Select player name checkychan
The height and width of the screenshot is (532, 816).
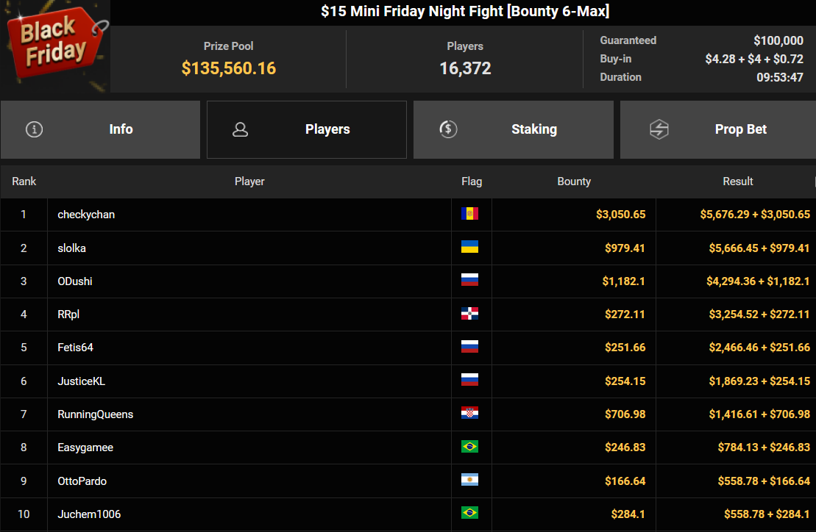pyautogui.click(x=86, y=215)
